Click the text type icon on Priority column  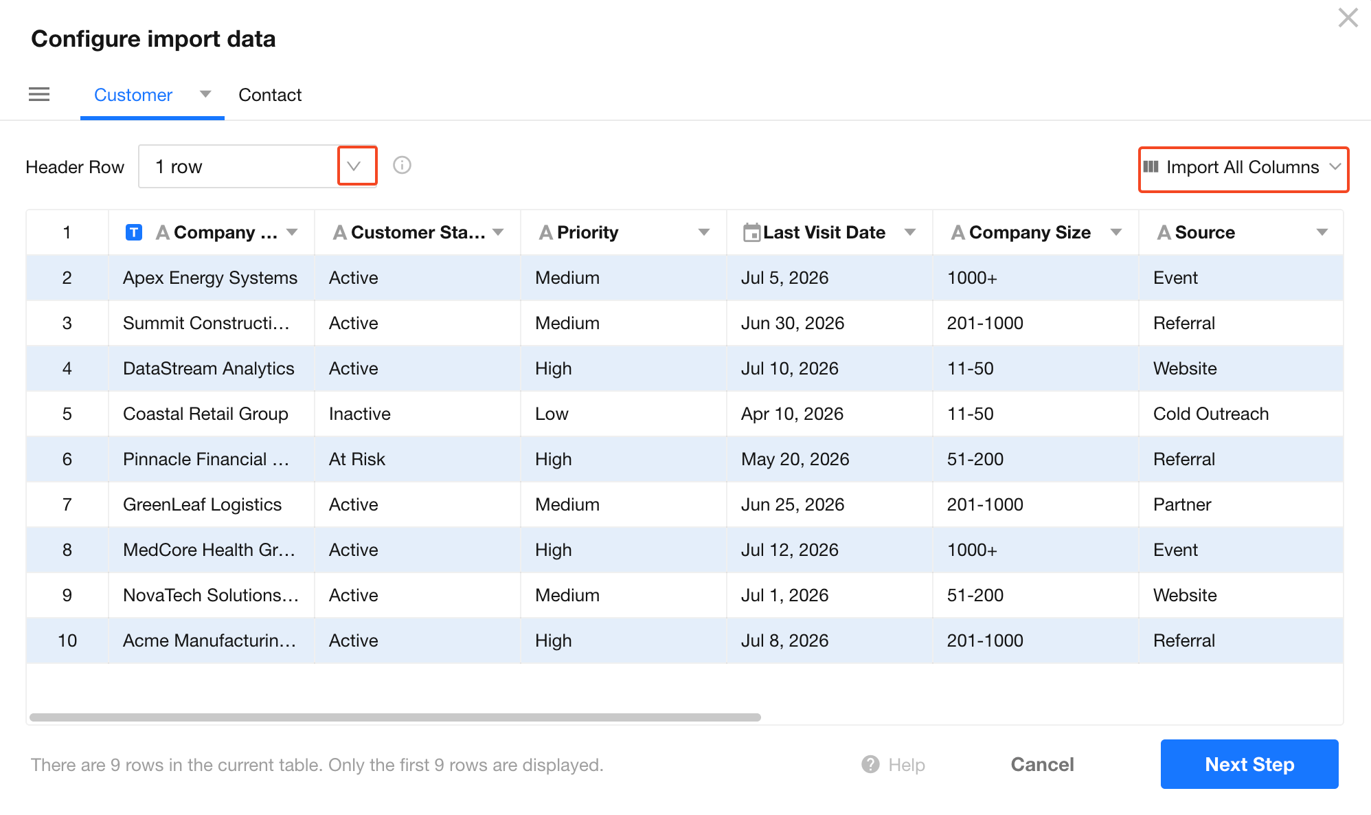click(546, 233)
